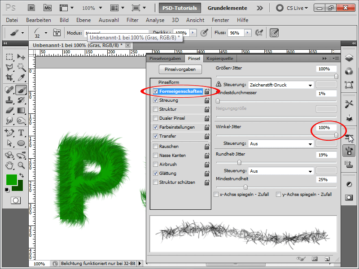The width and height of the screenshot is (359, 269).
Task: Select the Eyedropper tool
Action: point(21,78)
